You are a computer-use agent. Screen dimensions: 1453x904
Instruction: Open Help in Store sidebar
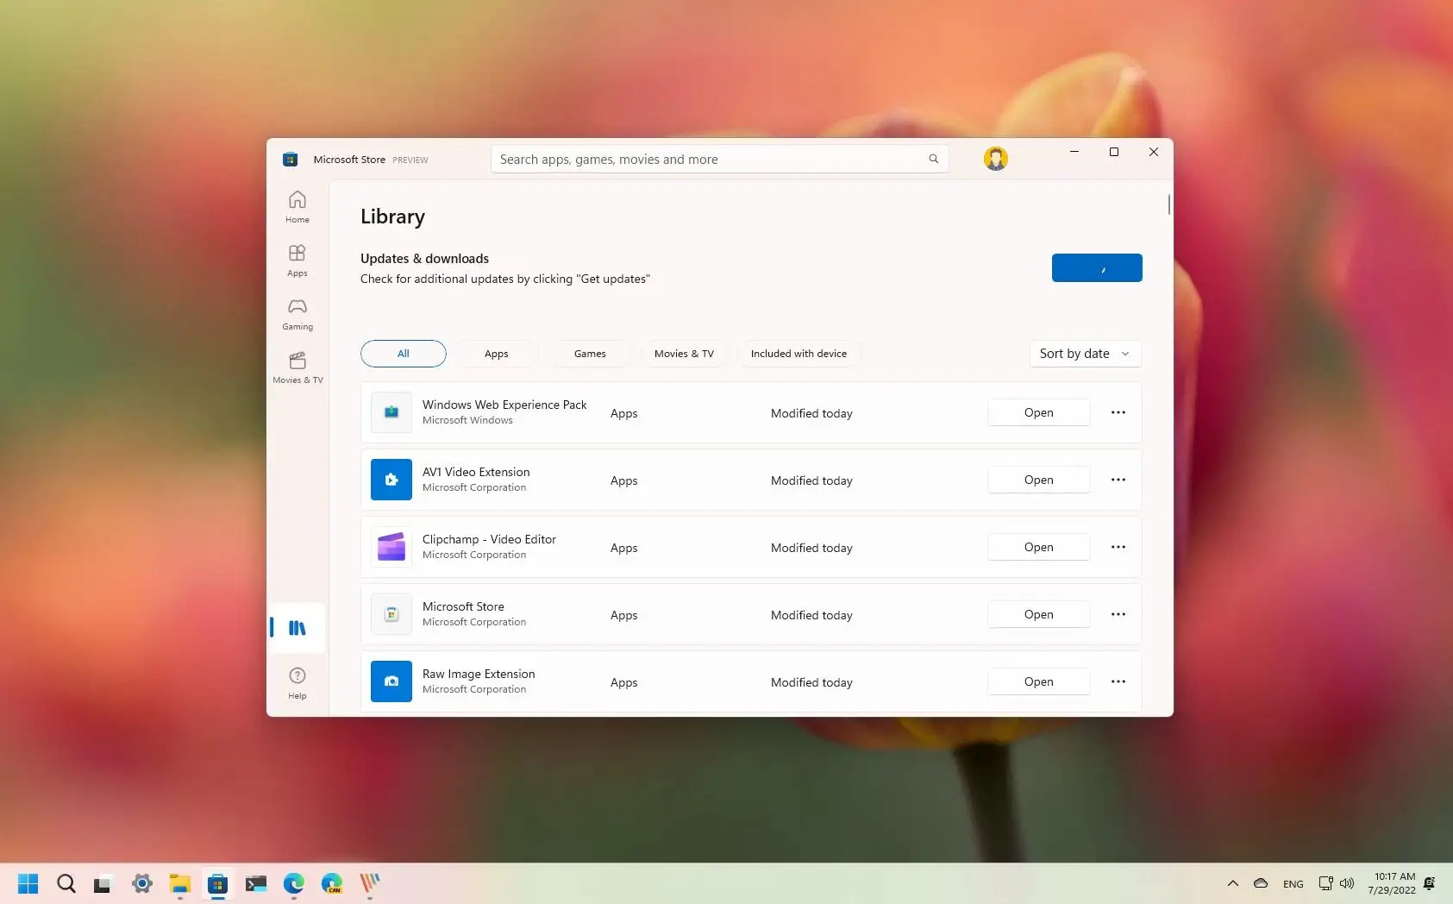[x=297, y=682]
